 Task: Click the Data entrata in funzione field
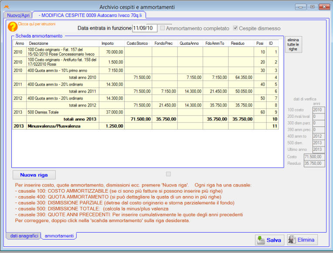tap(145, 28)
